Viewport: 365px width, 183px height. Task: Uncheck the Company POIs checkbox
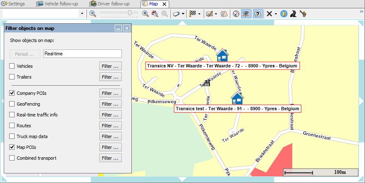click(x=12, y=93)
